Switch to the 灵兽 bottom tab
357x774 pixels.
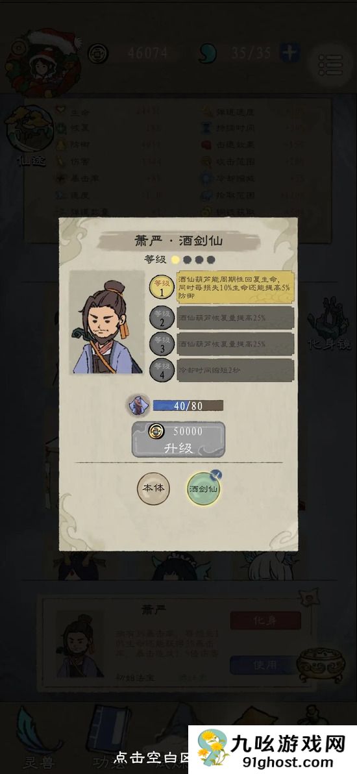click(38, 738)
